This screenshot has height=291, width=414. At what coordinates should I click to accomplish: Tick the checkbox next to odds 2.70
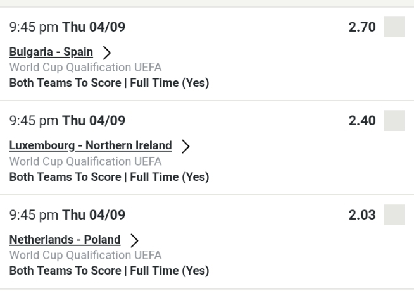[x=394, y=27]
